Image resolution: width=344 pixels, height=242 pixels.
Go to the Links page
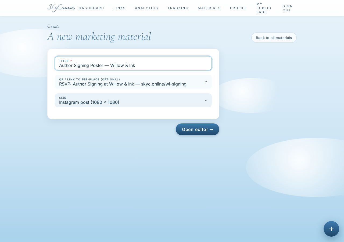(120, 8)
